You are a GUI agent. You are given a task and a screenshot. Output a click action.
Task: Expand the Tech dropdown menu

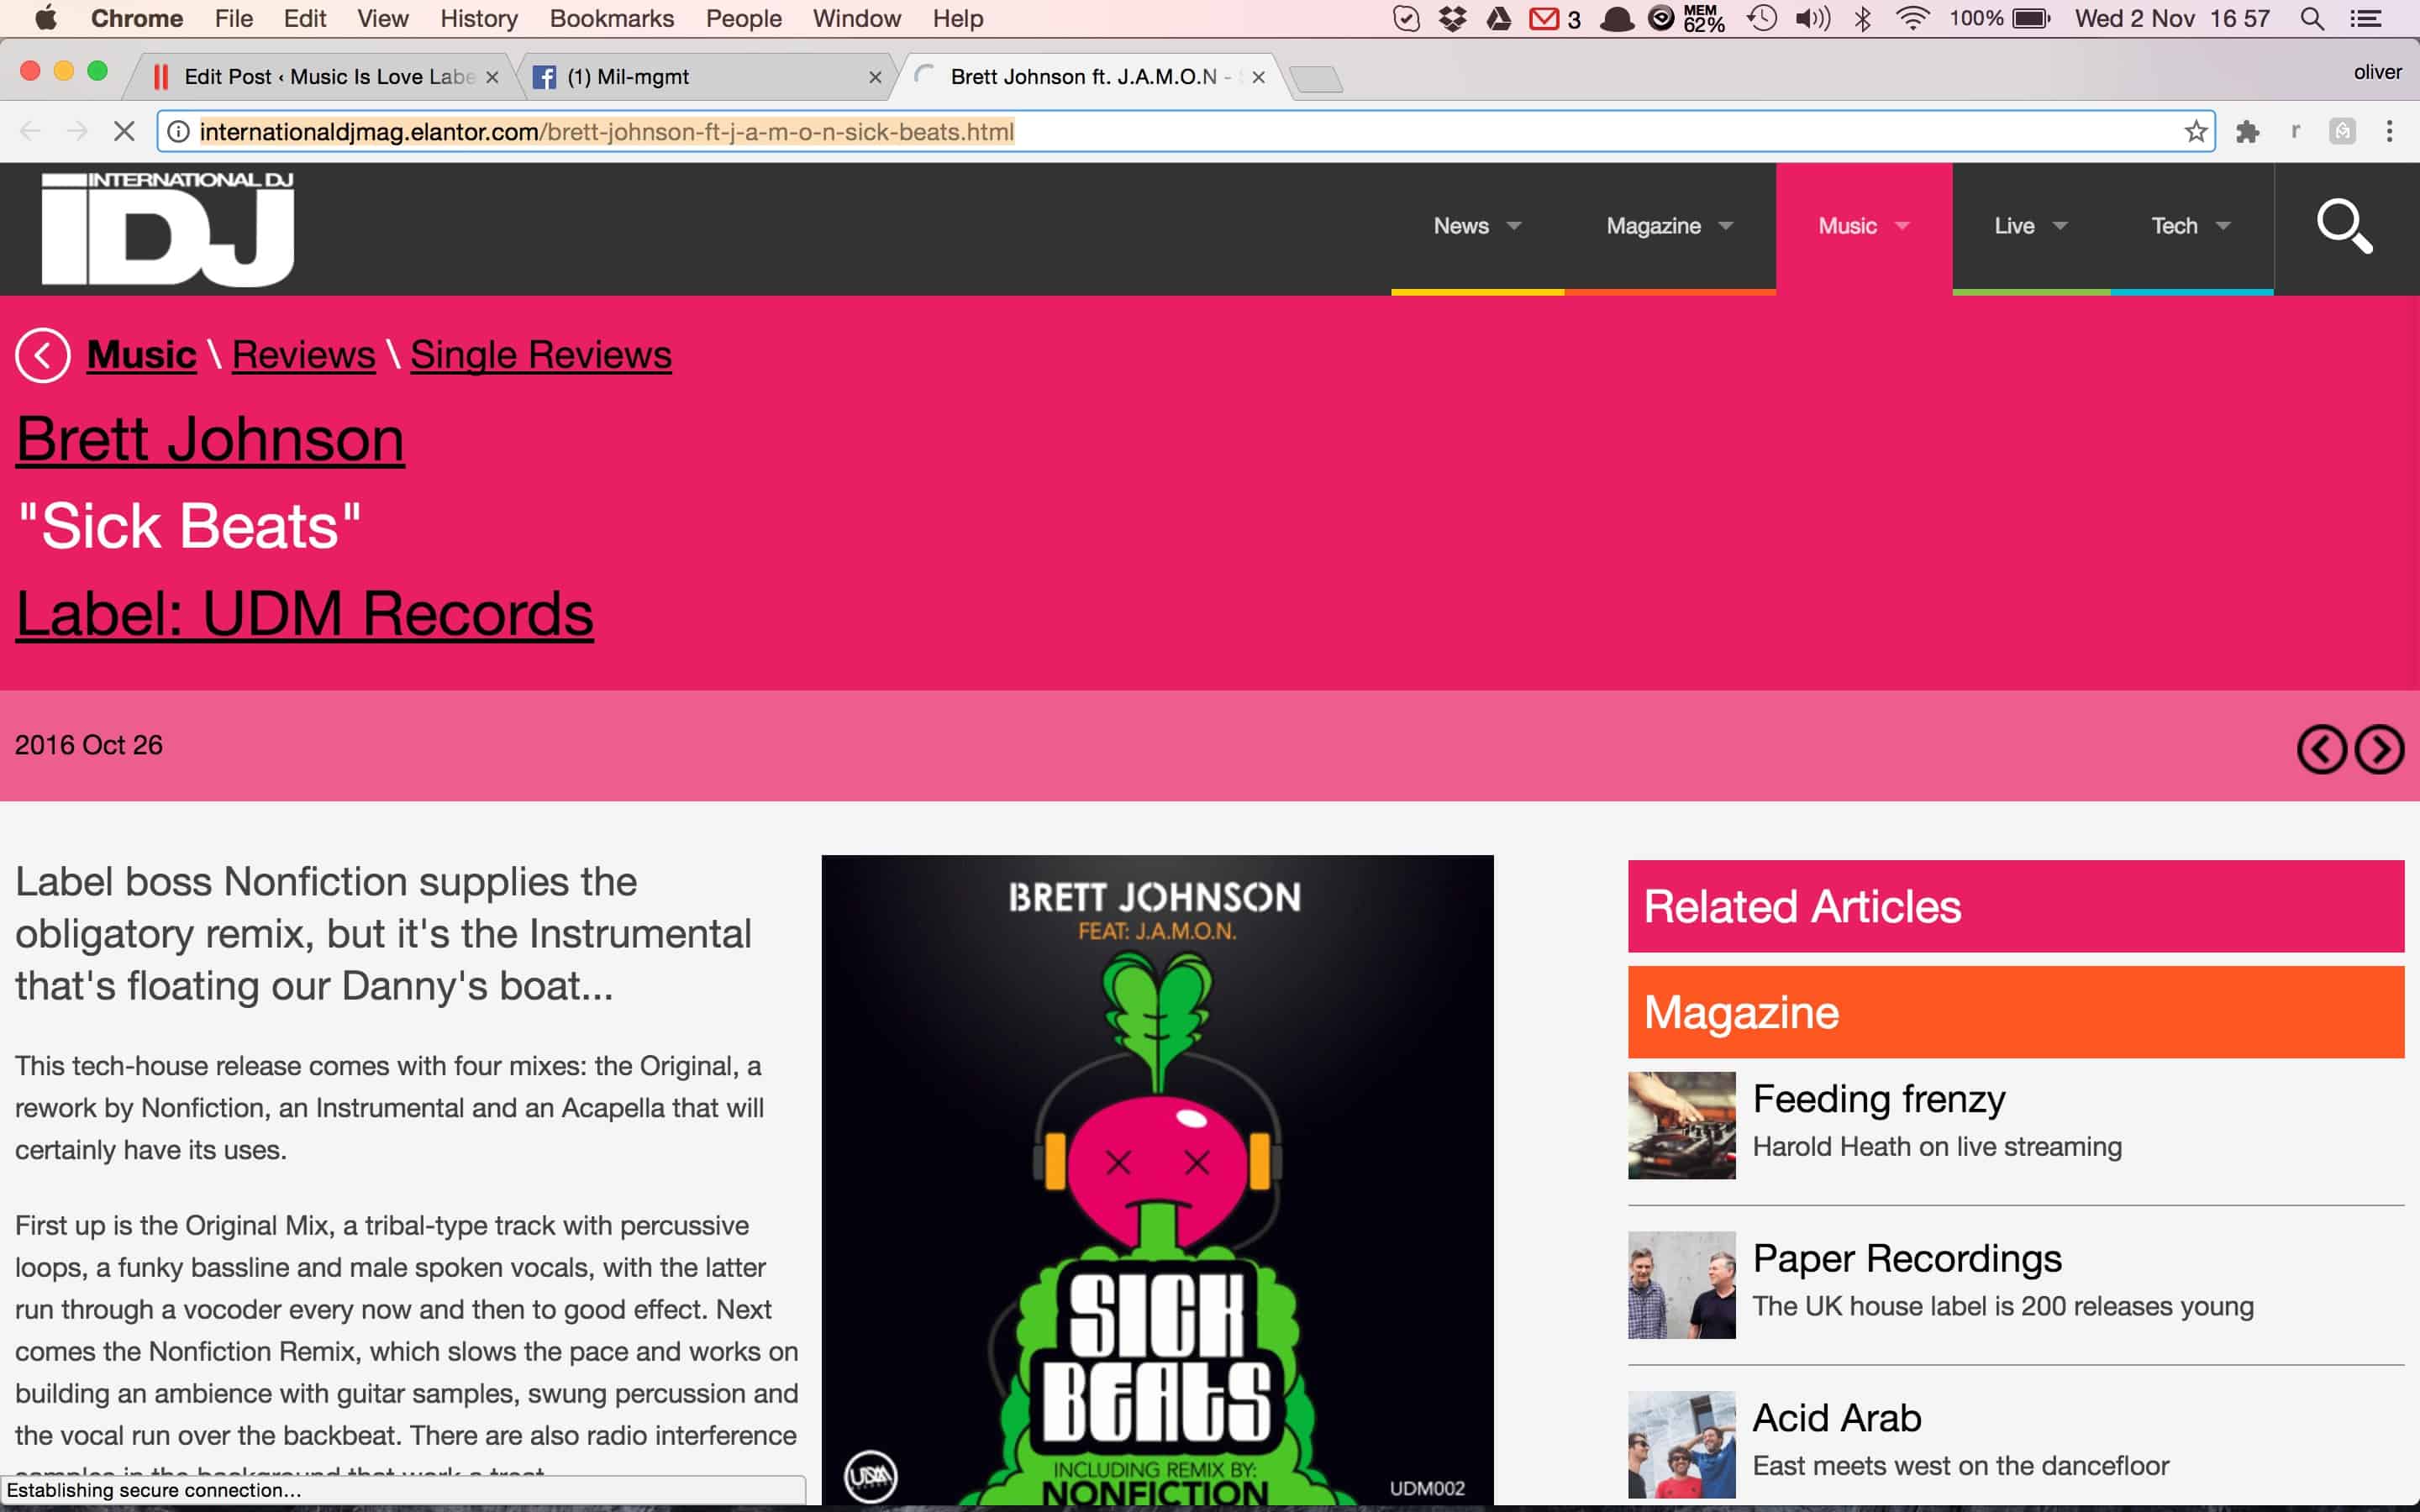(x=2192, y=226)
